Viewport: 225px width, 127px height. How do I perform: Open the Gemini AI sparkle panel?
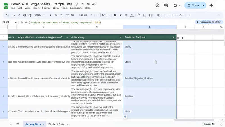(211, 5)
